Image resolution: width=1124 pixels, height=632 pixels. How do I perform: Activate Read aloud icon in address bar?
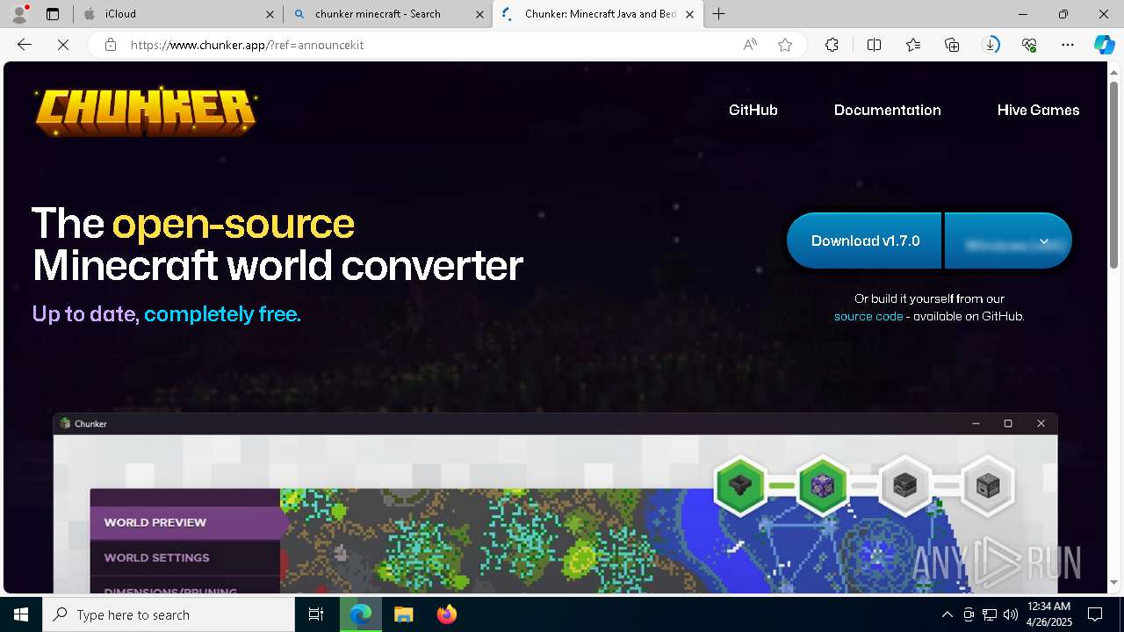pyautogui.click(x=750, y=45)
